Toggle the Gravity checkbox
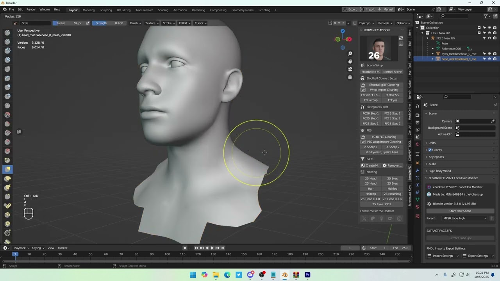Screen dimensions: 500x281 coord(430,150)
